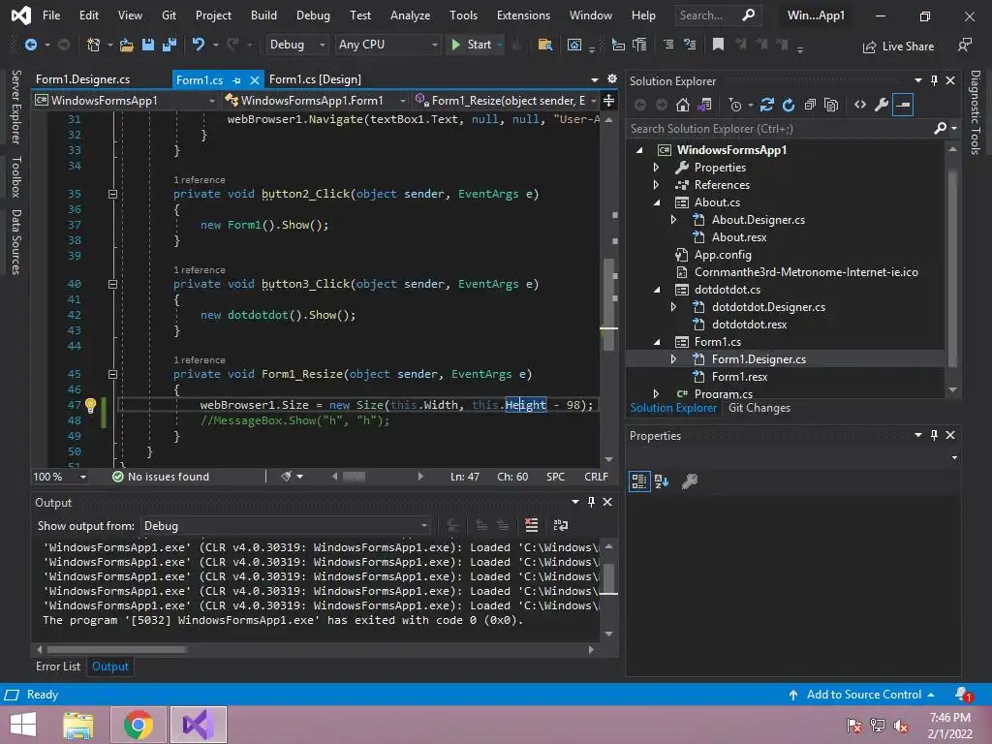992x744 pixels.
Task: Switch to the Form1.cs [Design] tab
Action: click(315, 79)
